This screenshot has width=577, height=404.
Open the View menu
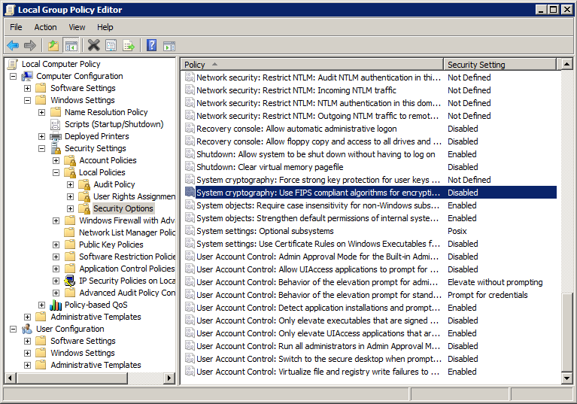[x=77, y=27]
